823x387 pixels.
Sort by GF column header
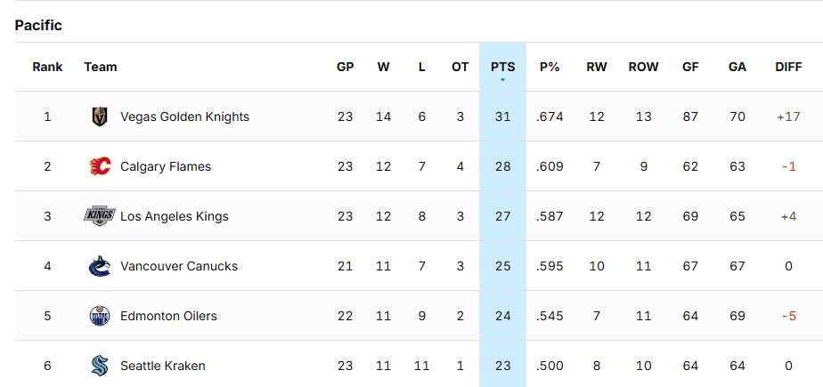tap(690, 67)
